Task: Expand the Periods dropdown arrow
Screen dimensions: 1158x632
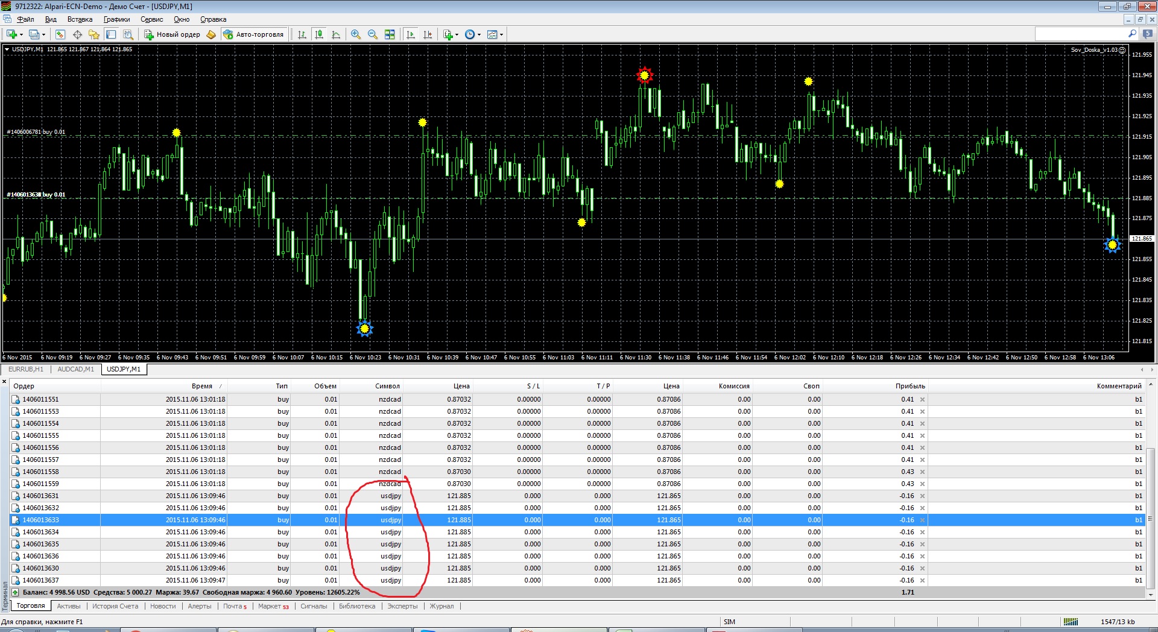Action: pyautogui.click(x=479, y=34)
